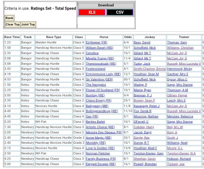Open horse link Minella Trump (IRE)
204x169 pixels.
click(x=100, y=58)
